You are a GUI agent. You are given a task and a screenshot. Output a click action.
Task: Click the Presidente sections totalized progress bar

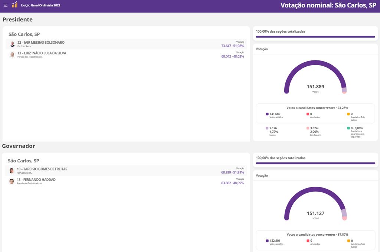(315, 37)
